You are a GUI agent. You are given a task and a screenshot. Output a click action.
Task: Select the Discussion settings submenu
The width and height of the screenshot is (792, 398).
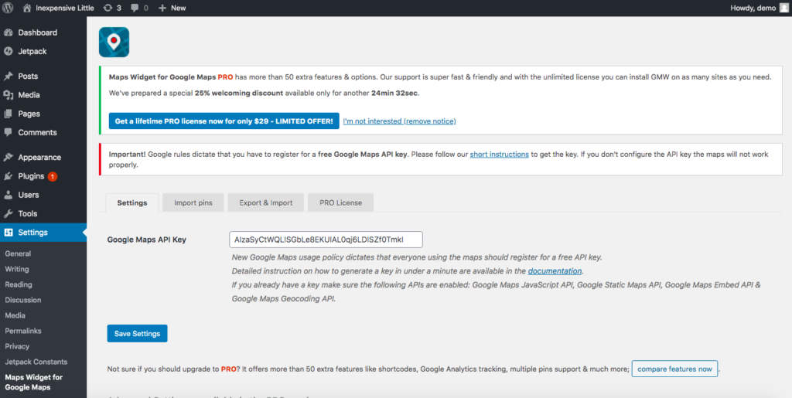(x=23, y=300)
